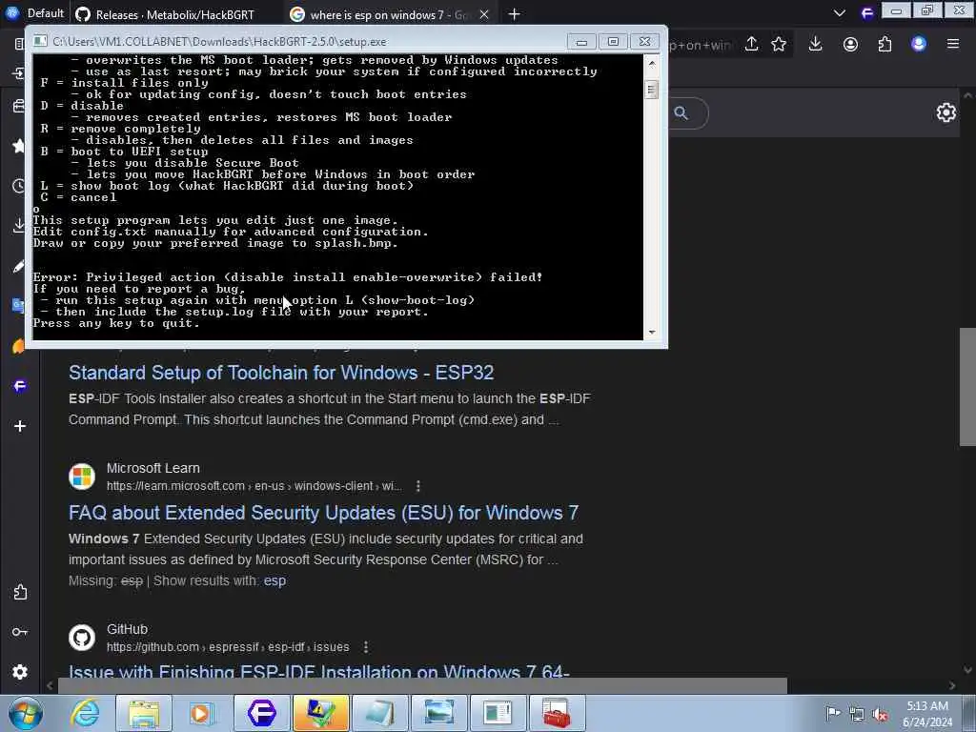This screenshot has width=976, height=732.
Task: Open the blue profile avatar button
Action: 919,44
